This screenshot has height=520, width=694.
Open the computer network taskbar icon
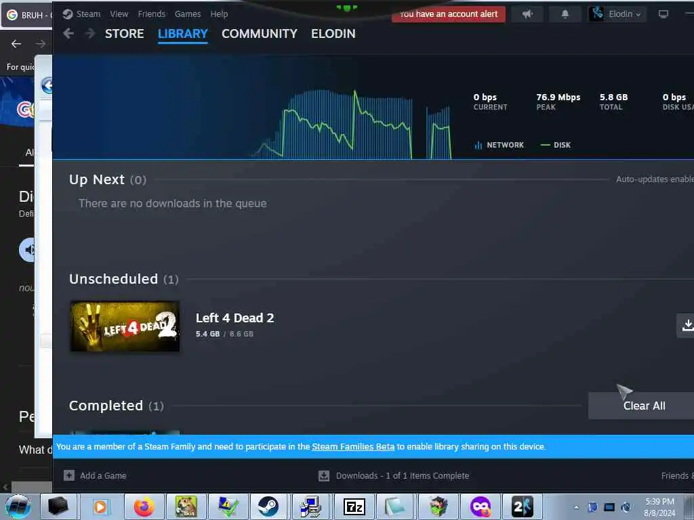pyautogui.click(x=310, y=506)
